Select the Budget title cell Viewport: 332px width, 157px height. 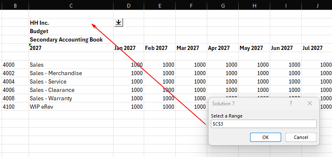pyautogui.click(x=71, y=31)
